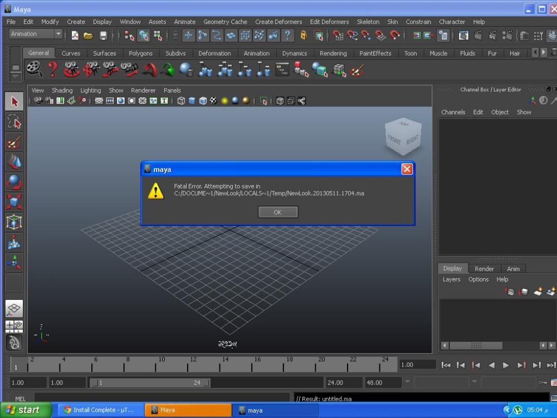Open the Skeleton menu

coord(368,22)
